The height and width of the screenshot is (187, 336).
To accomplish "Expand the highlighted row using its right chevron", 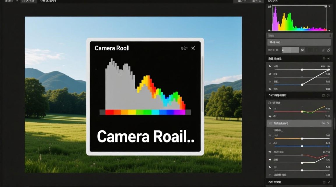I will 328,123.
